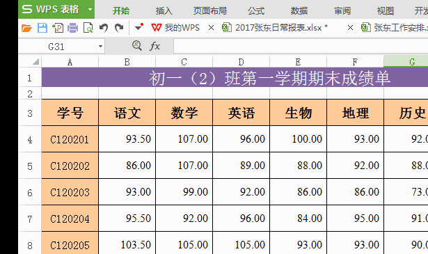
Task: Expand the quick access toolbar dropdown arrow
Action: (139, 27)
